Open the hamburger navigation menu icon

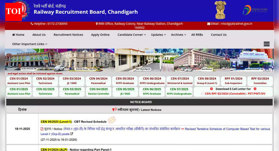266,44
